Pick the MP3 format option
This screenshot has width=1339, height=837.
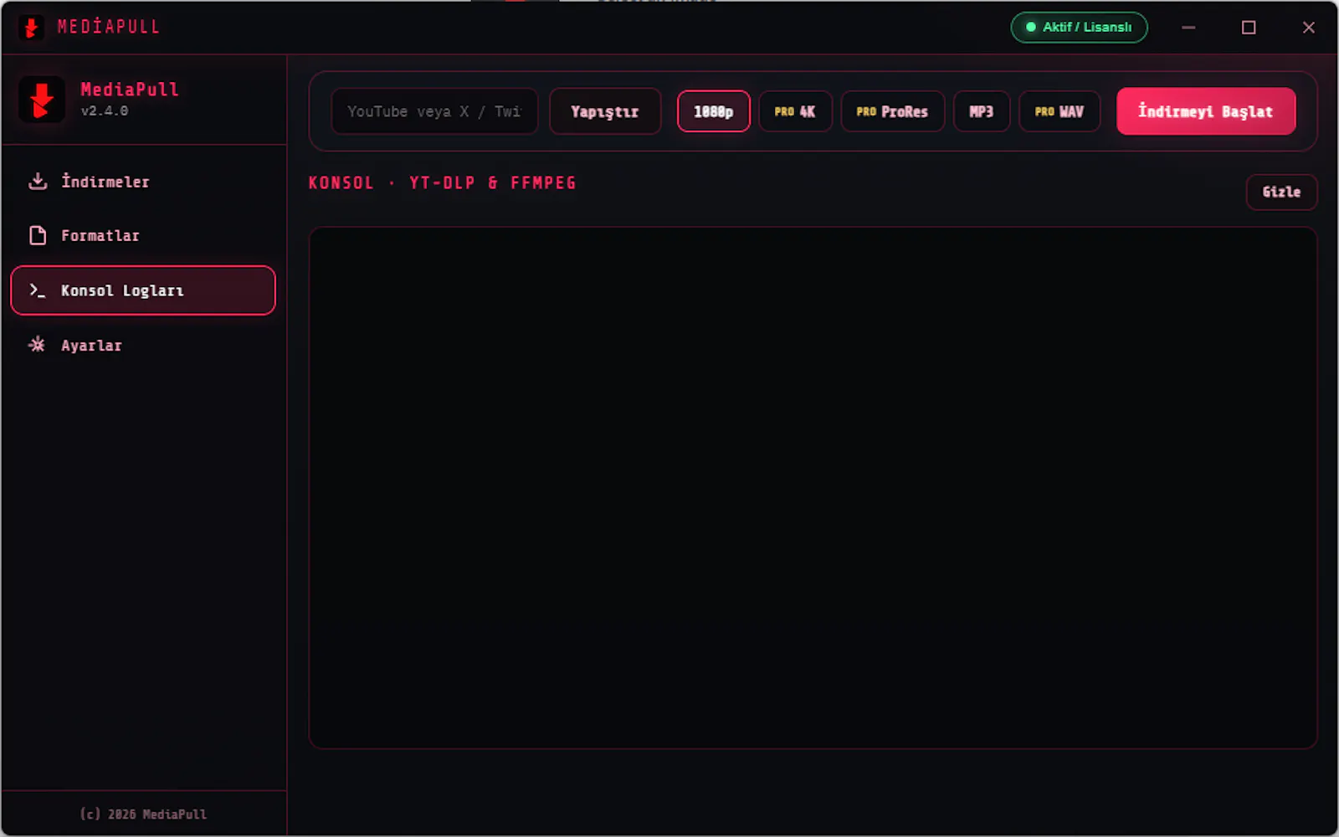click(x=982, y=111)
